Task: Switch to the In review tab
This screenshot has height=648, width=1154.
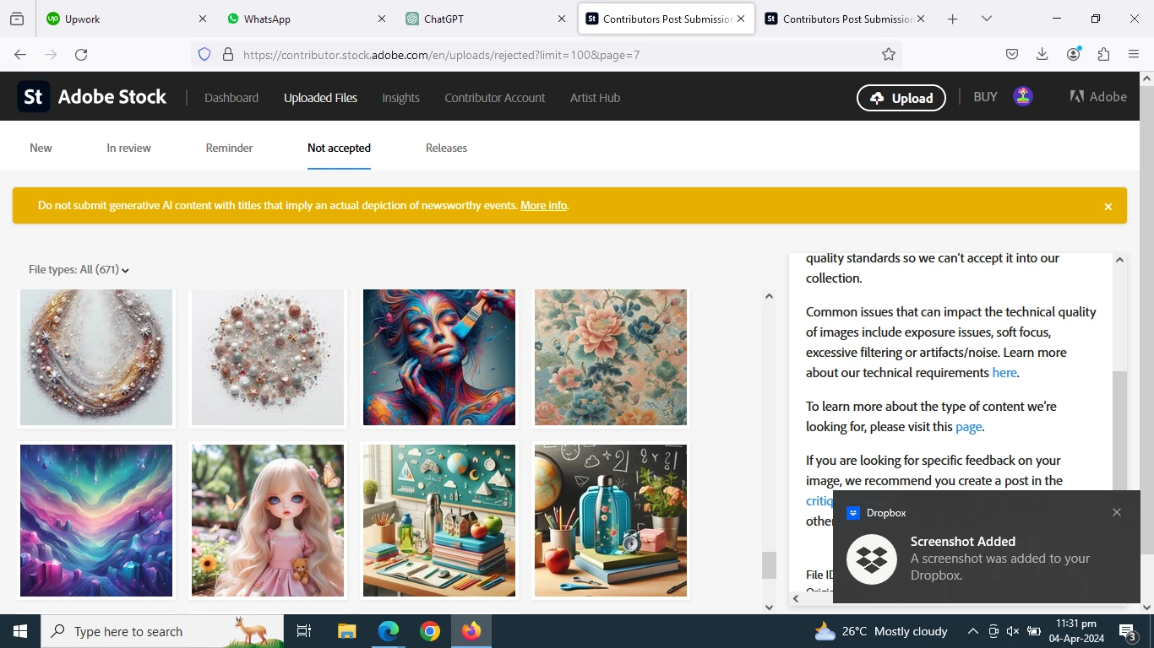Action: (x=128, y=148)
